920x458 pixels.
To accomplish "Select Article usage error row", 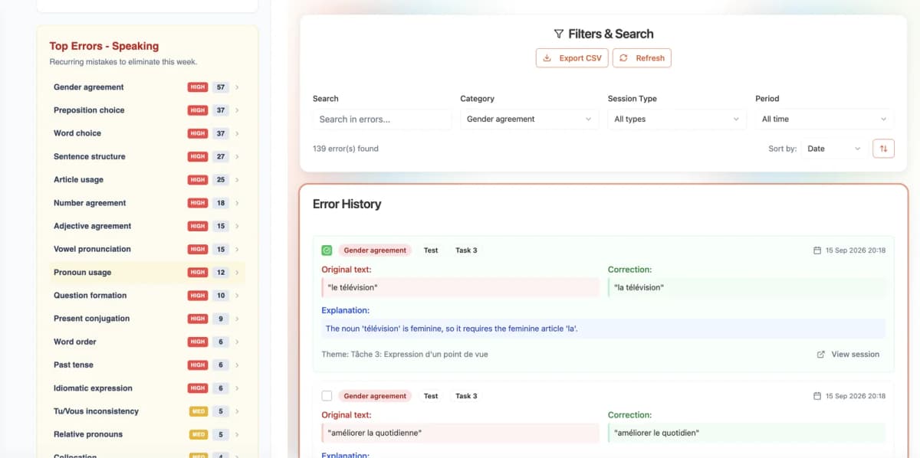I will tap(147, 180).
